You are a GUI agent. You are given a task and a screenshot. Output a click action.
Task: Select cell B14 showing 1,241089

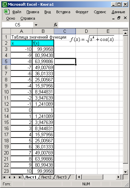(x=43, y=116)
